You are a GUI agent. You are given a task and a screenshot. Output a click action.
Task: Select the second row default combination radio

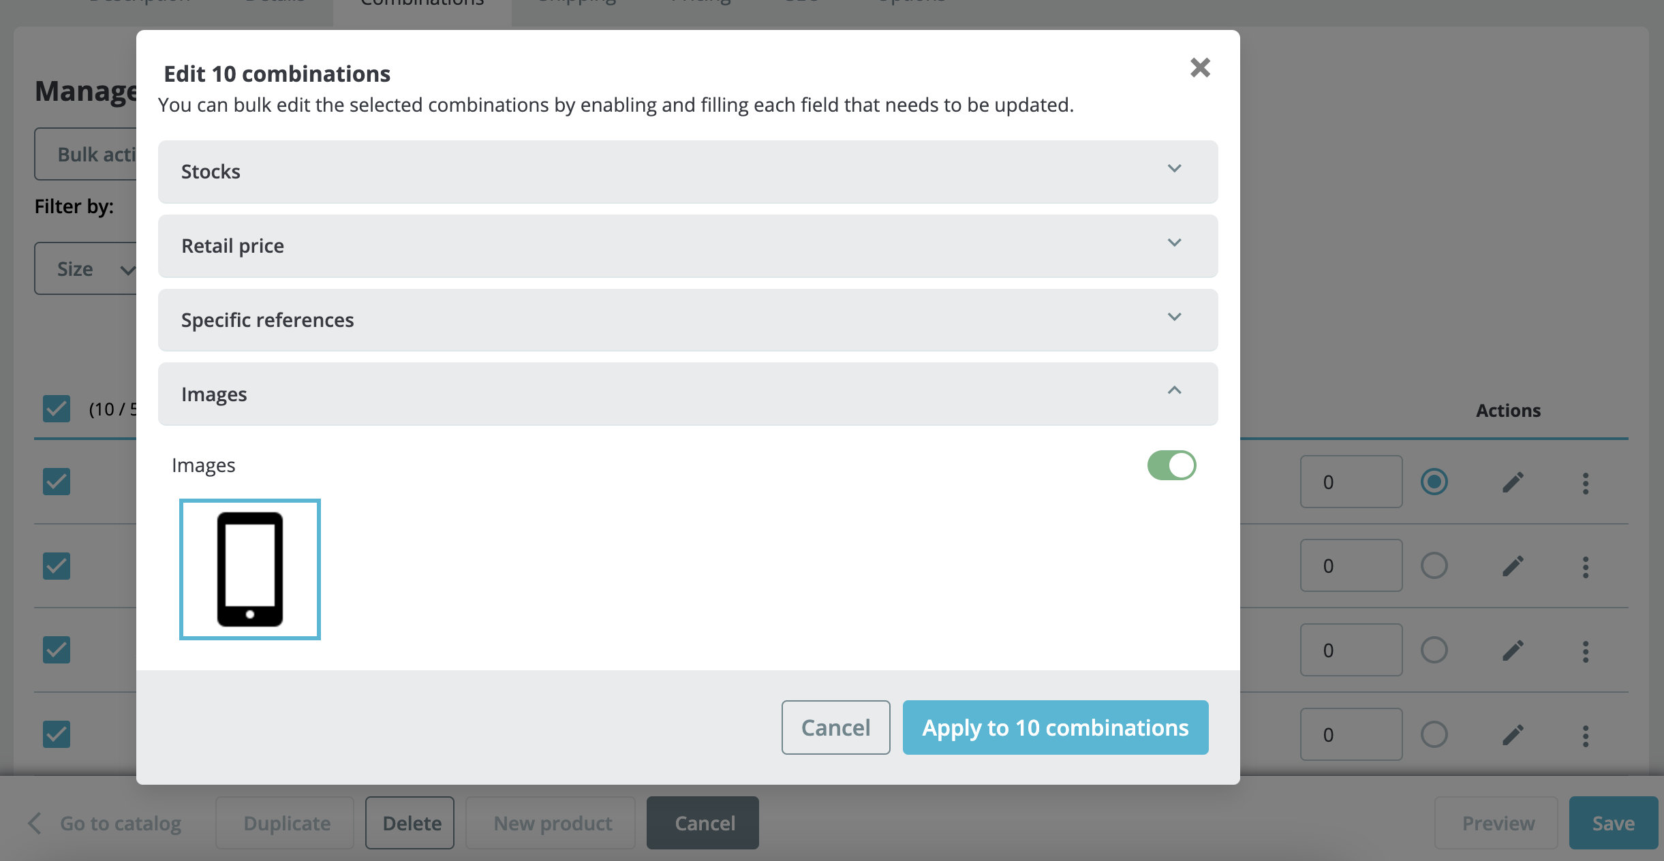tap(1434, 566)
